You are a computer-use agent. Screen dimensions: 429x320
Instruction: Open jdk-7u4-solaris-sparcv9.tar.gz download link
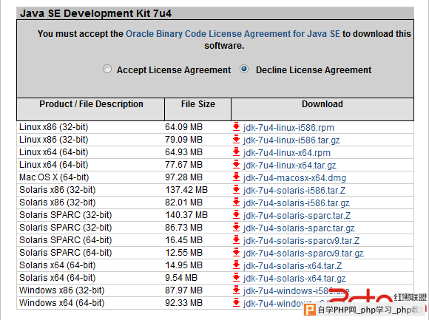303,253
